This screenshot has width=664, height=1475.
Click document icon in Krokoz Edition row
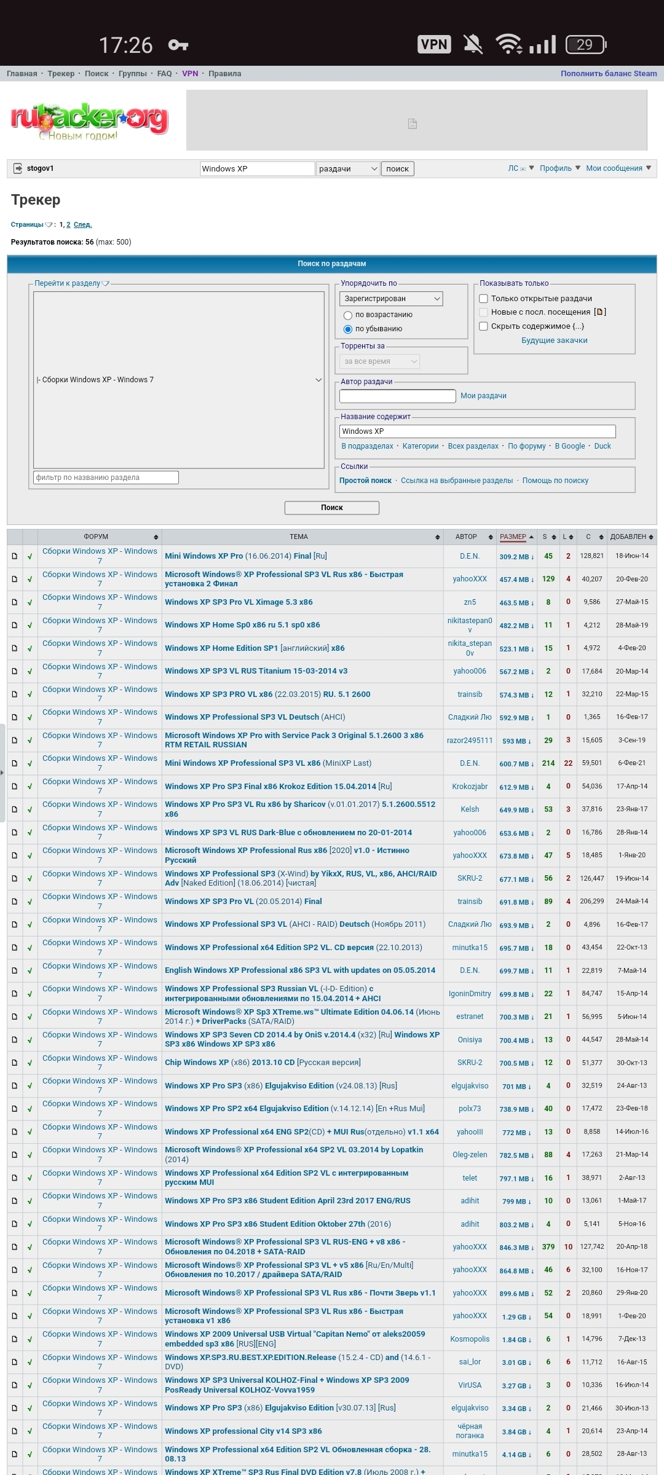tap(15, 787)
